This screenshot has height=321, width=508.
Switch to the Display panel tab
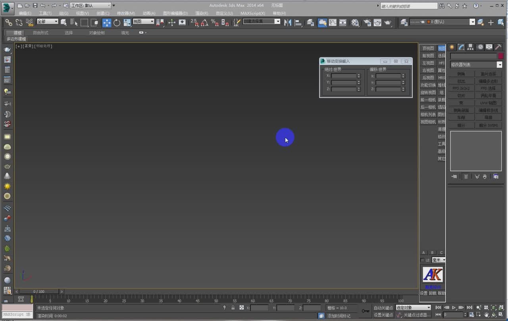[489, 47]
